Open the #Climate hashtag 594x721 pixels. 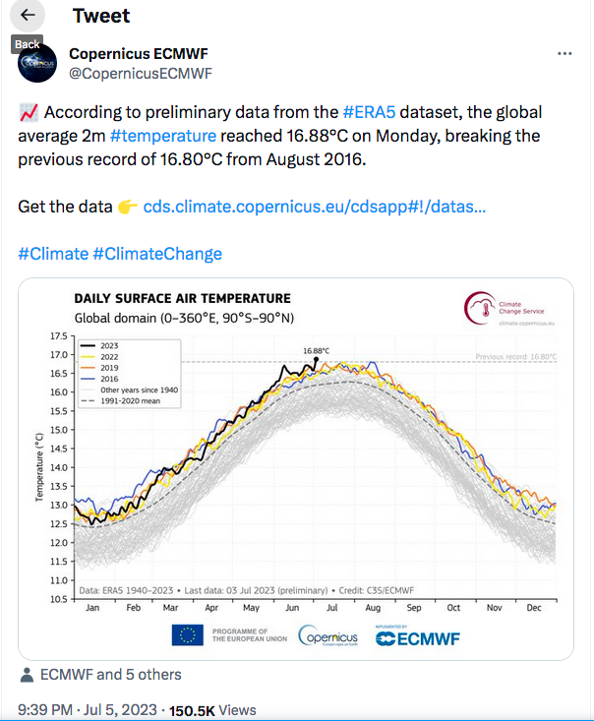53,254
